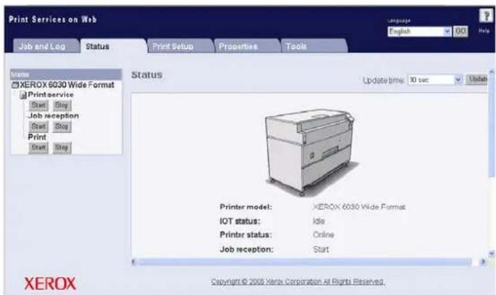Open the Xerox copyright link

coord(297,282)
